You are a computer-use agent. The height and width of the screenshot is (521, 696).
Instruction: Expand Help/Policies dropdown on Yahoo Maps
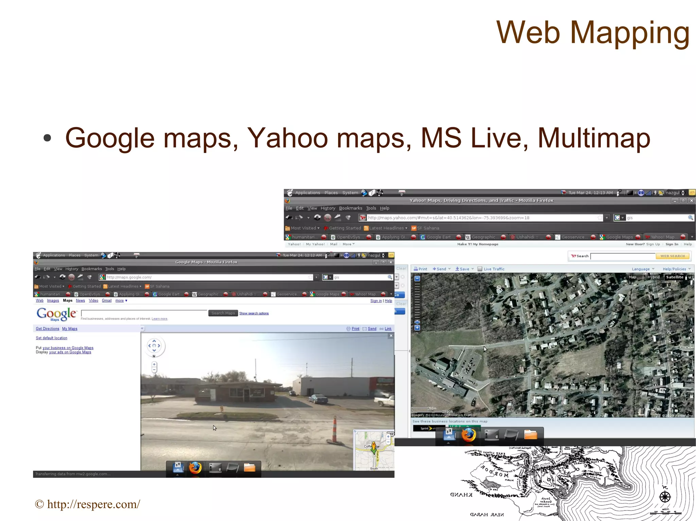coord(677,269)
